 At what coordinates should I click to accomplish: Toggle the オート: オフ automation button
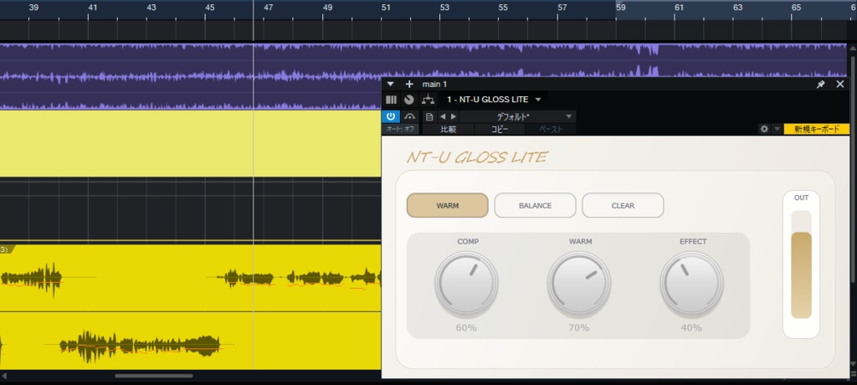(401, 129)
